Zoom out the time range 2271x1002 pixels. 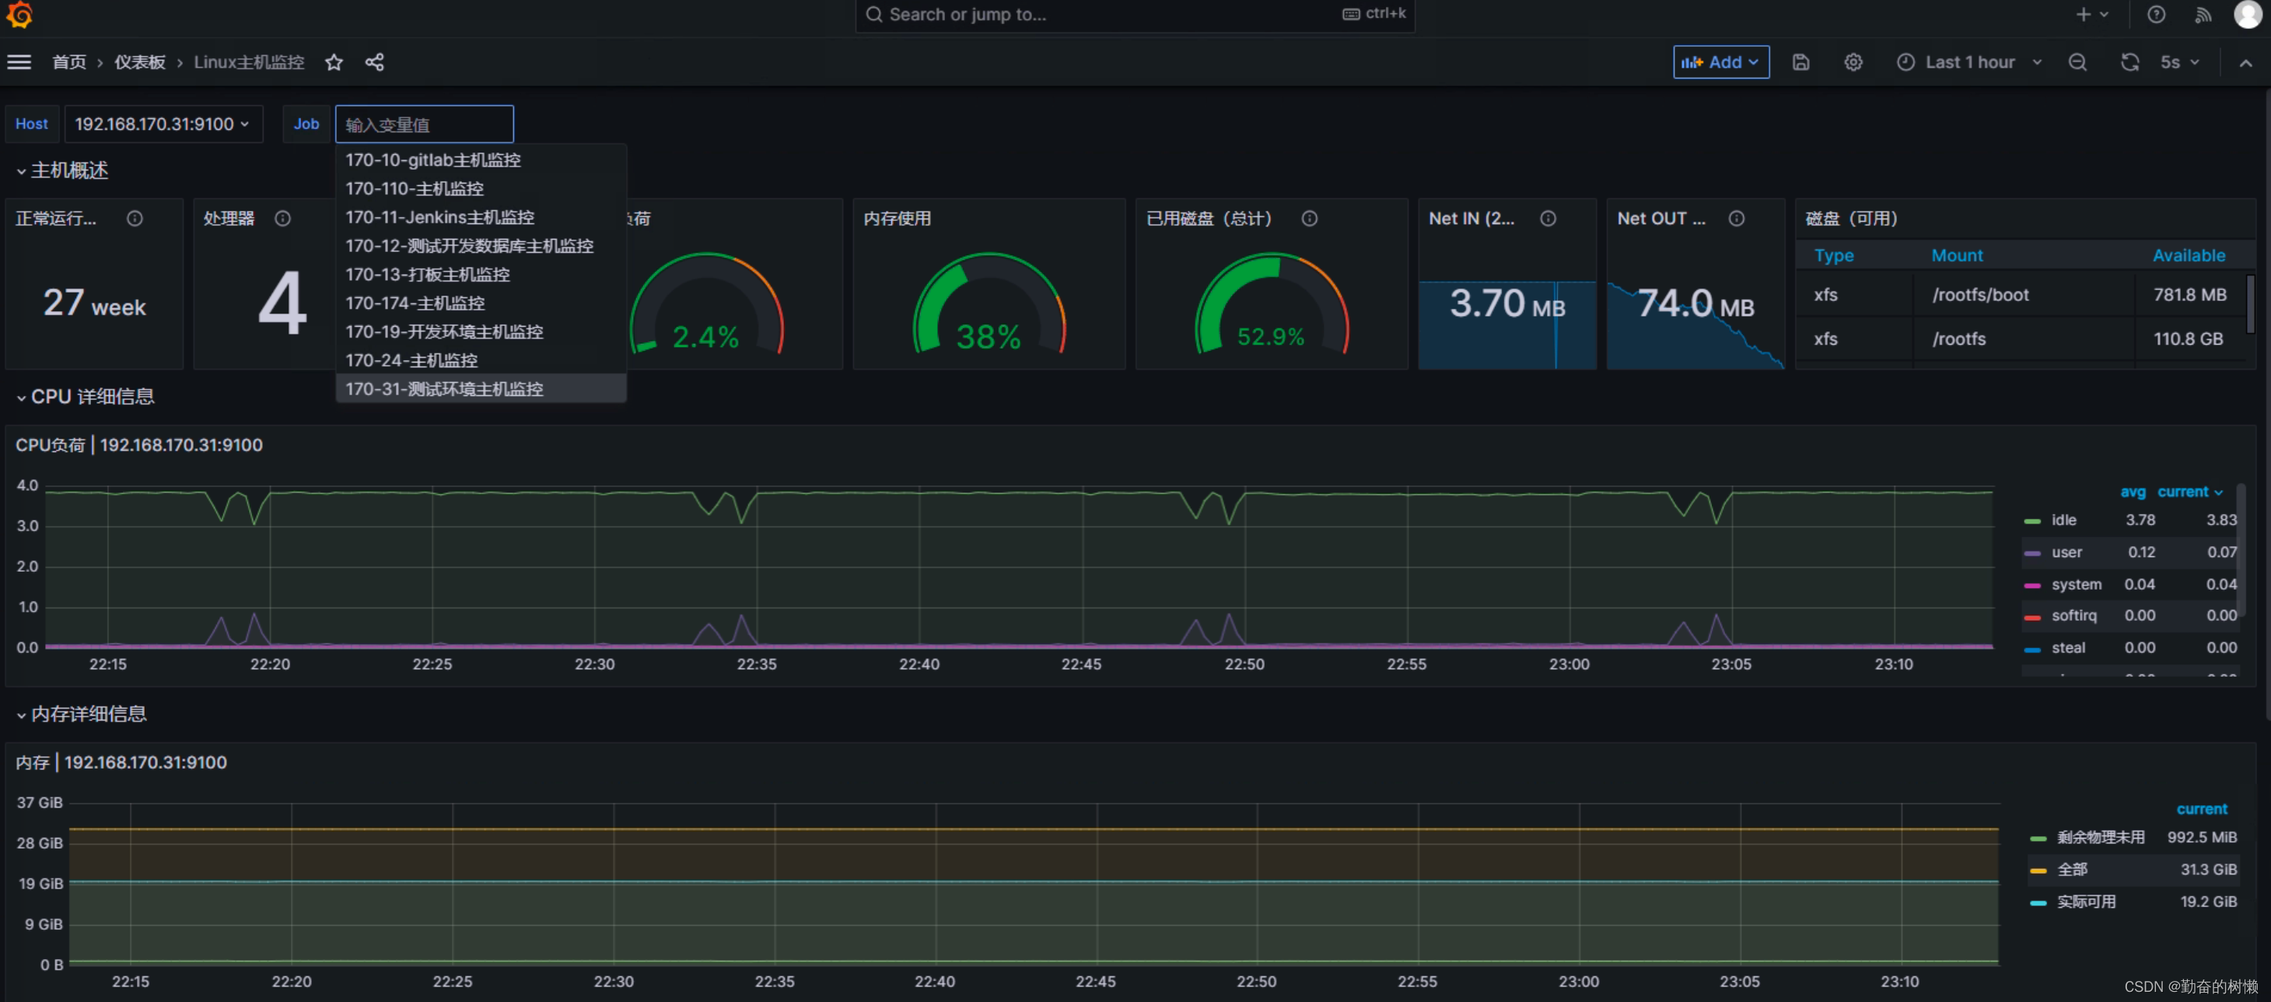pyautogui.click(x=2078, y=61)
